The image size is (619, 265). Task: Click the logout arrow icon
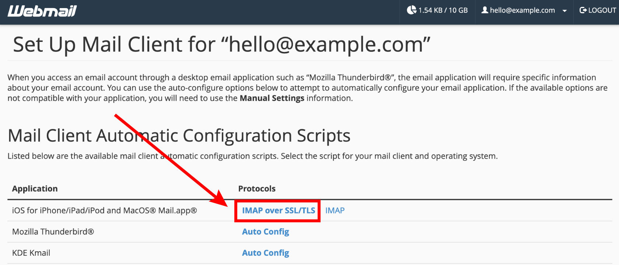pyautogui.click(x=583, y=10)
